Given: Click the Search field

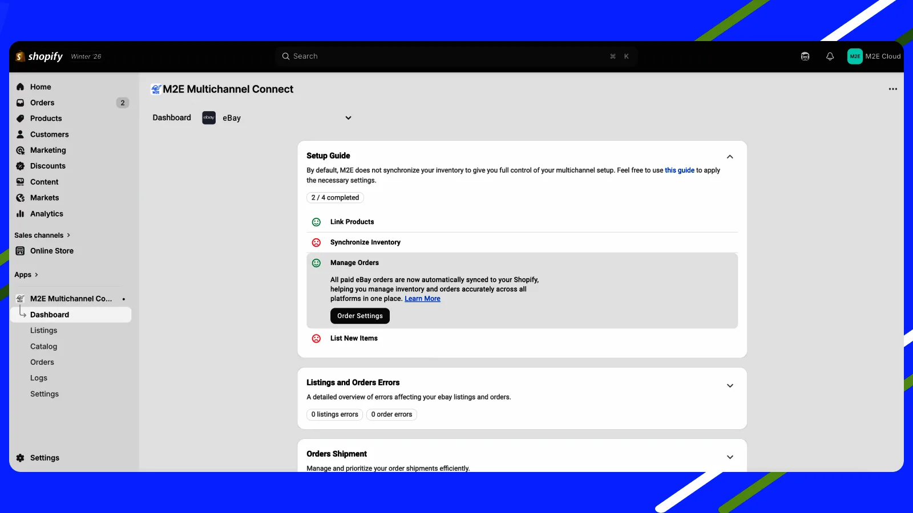Looking at the screenshot, I should tap(457, 56).
